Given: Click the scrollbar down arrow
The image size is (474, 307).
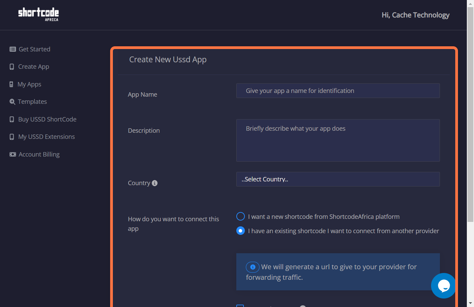Looking at the screenshot, I should coord(470,303).
